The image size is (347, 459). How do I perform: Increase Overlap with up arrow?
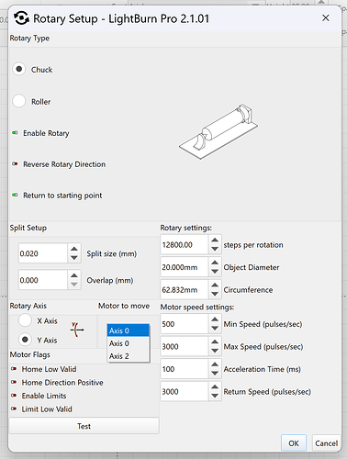click(x=74, y=275)
